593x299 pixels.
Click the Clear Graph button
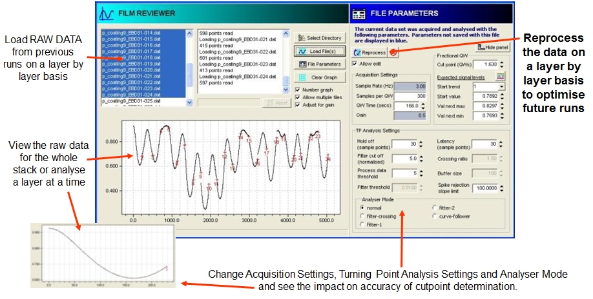[320, 77]
